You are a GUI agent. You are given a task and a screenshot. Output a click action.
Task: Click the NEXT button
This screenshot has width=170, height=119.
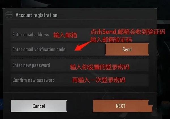coord(122,106)
